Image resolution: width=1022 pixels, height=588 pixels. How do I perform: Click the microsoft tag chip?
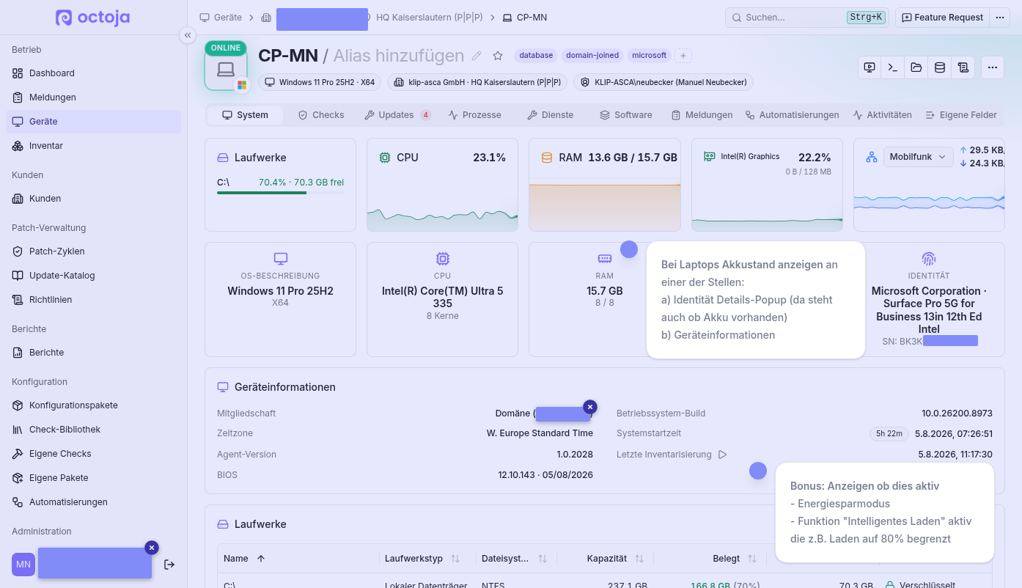tap(650, 56)
